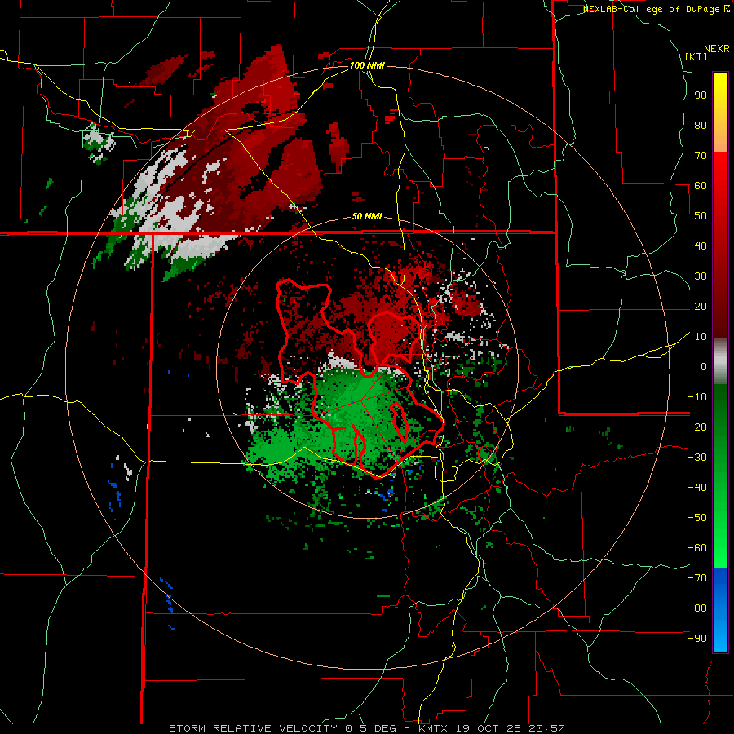This screenshot has width=734, height=734.
Task: Click the 80 value on the velocity scale
Action: point(701,126)
